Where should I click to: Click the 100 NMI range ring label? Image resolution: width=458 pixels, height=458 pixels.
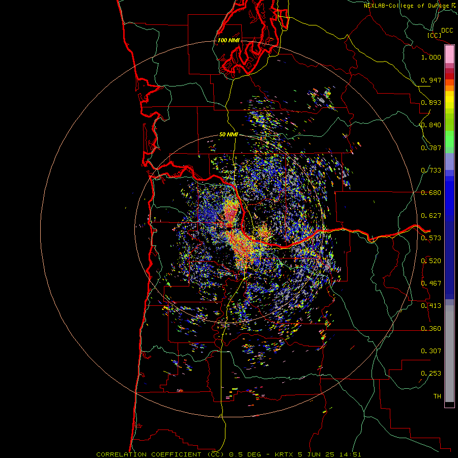228,40
